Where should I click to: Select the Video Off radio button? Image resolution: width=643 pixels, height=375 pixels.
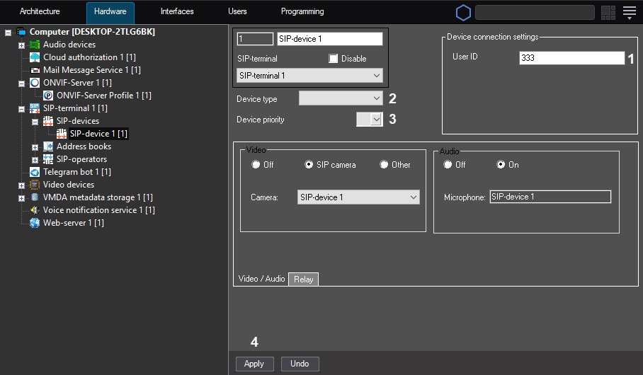click(256, 165)
